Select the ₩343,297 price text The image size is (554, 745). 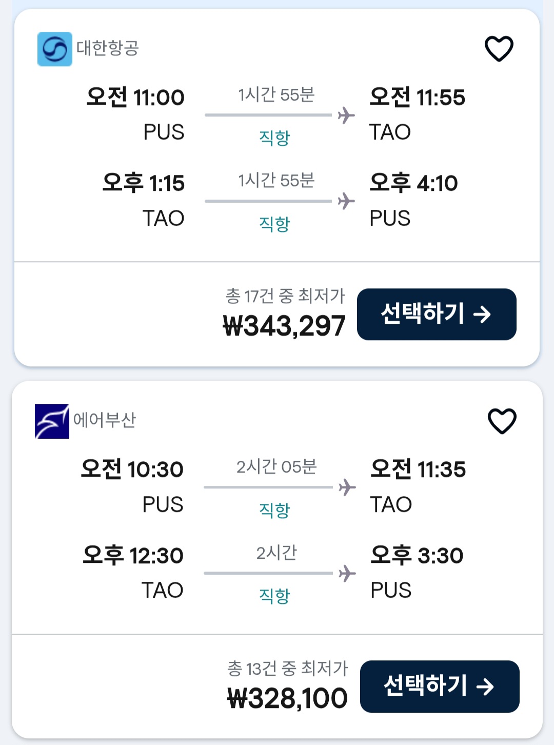(284, 326)
